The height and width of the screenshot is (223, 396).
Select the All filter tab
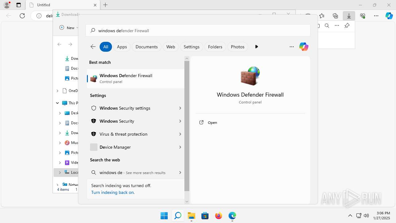point(106,47)
